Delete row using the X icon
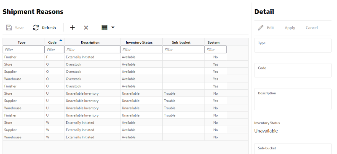This screenshot has width=337, height=154. [86, 27]
